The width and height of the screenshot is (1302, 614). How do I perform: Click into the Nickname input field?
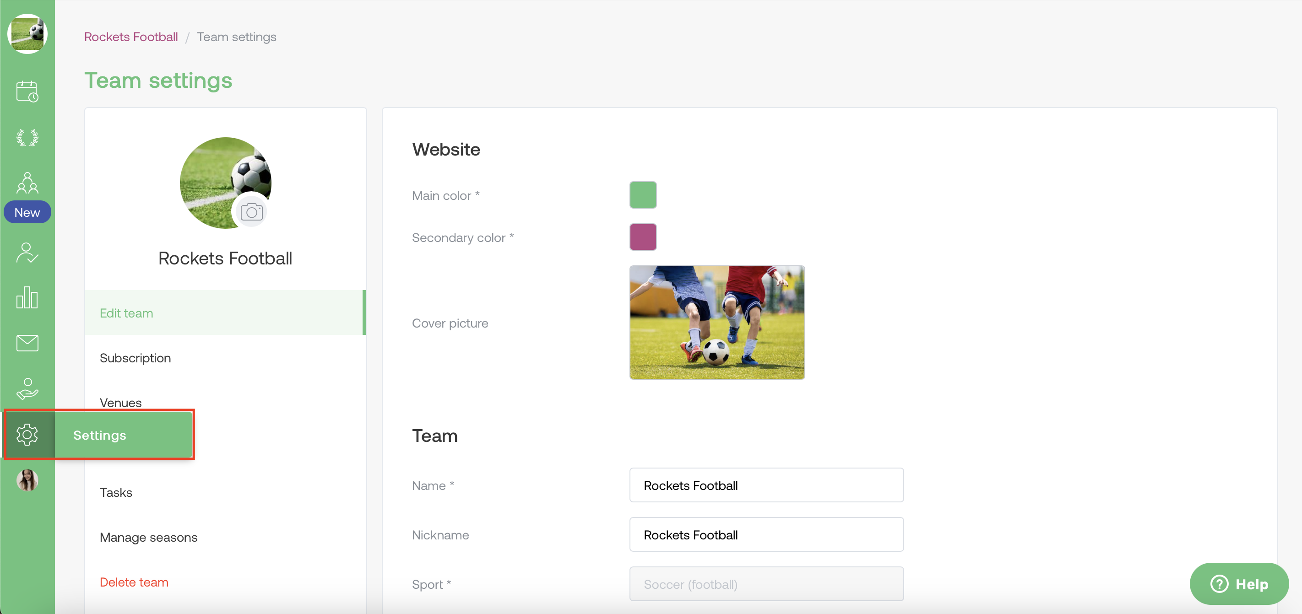tap(766, 535)
